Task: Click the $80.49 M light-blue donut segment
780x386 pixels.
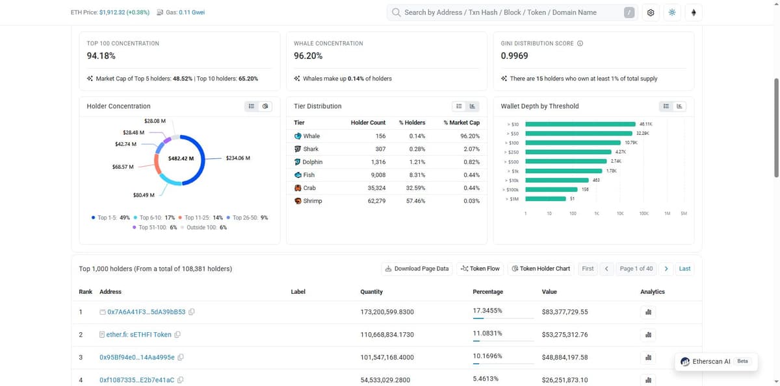Action: [169, 180]
